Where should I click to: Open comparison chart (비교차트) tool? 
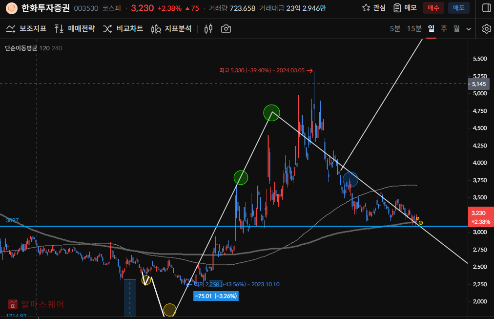(x=123, y=29)
